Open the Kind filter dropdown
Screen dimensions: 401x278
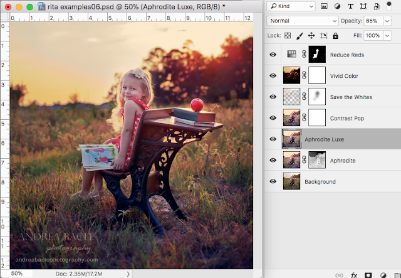[291, 6]
